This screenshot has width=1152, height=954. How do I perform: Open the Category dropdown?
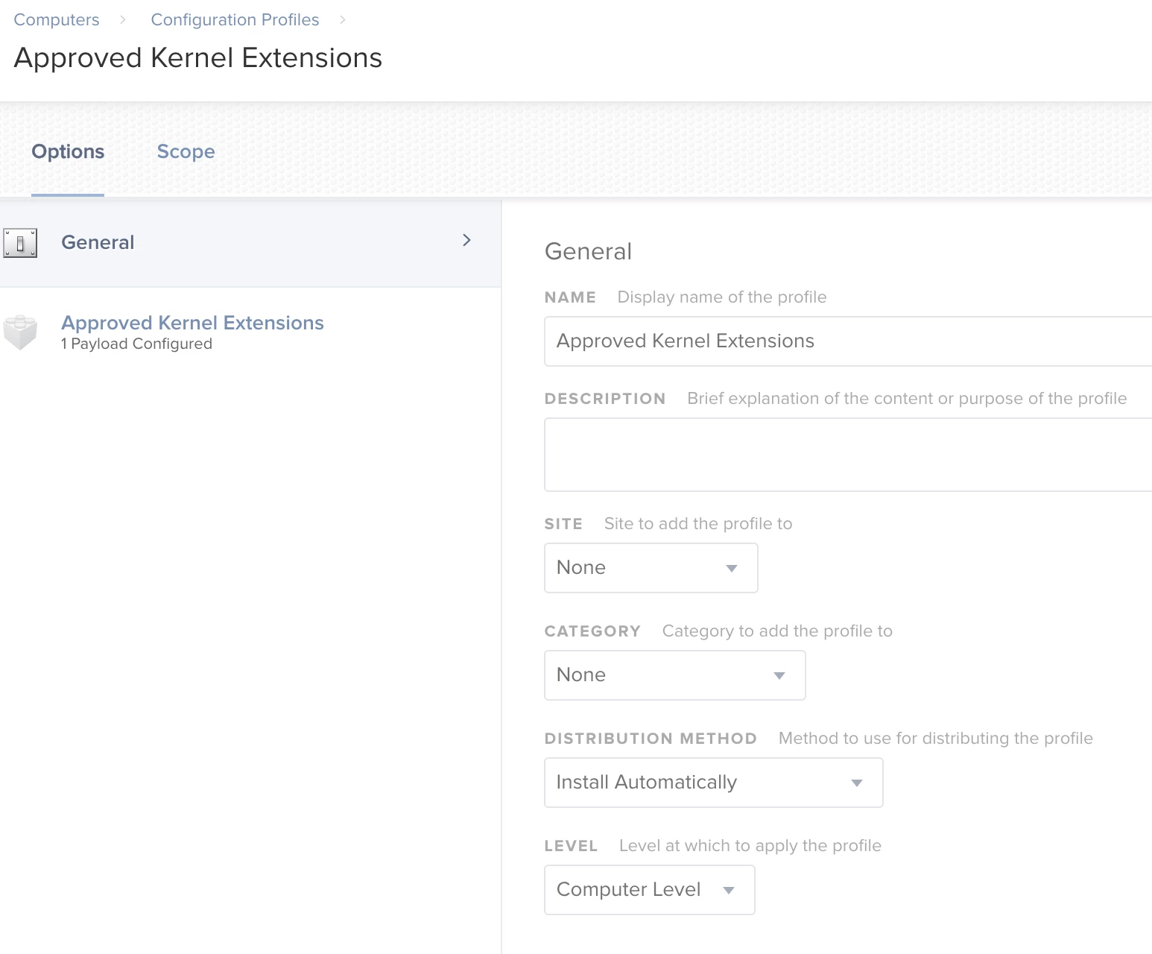675,675
